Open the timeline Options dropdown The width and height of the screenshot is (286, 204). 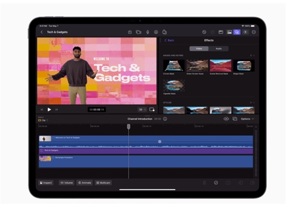pyautogui.click(x=247, y=118)
